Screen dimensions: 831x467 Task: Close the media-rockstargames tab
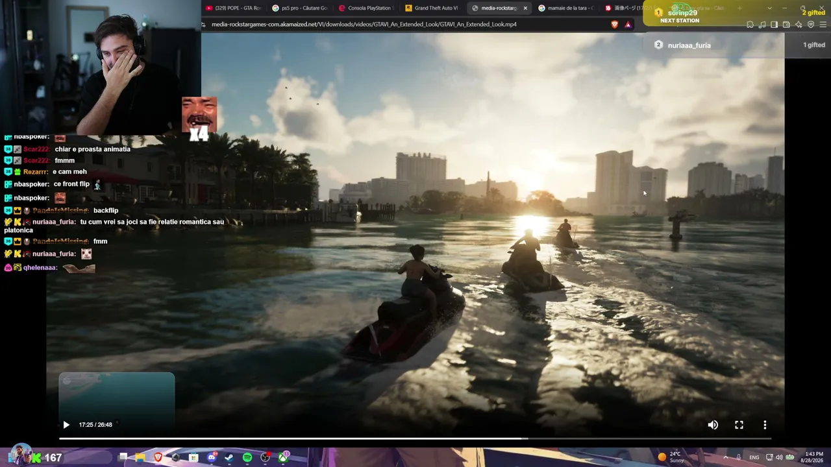tap(525, 8)
